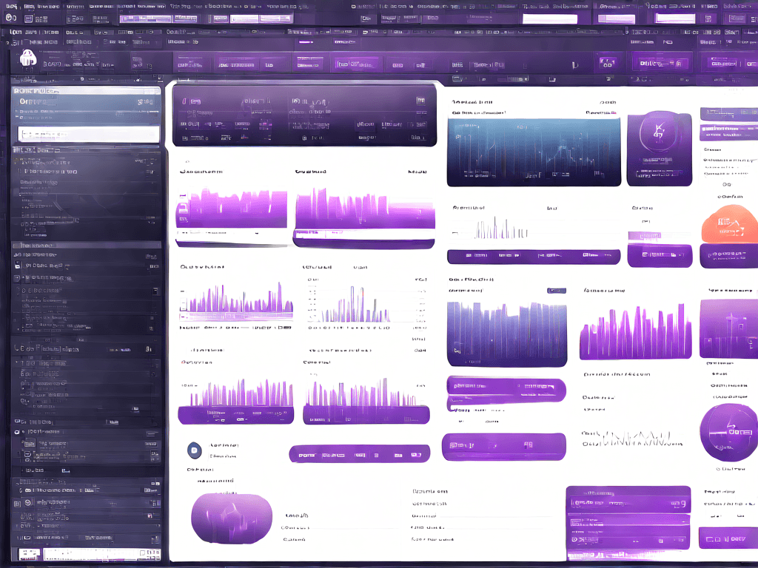Click the dark purple header card at top
The width and height of the screenshot is (758, 568).
[304, 115]
